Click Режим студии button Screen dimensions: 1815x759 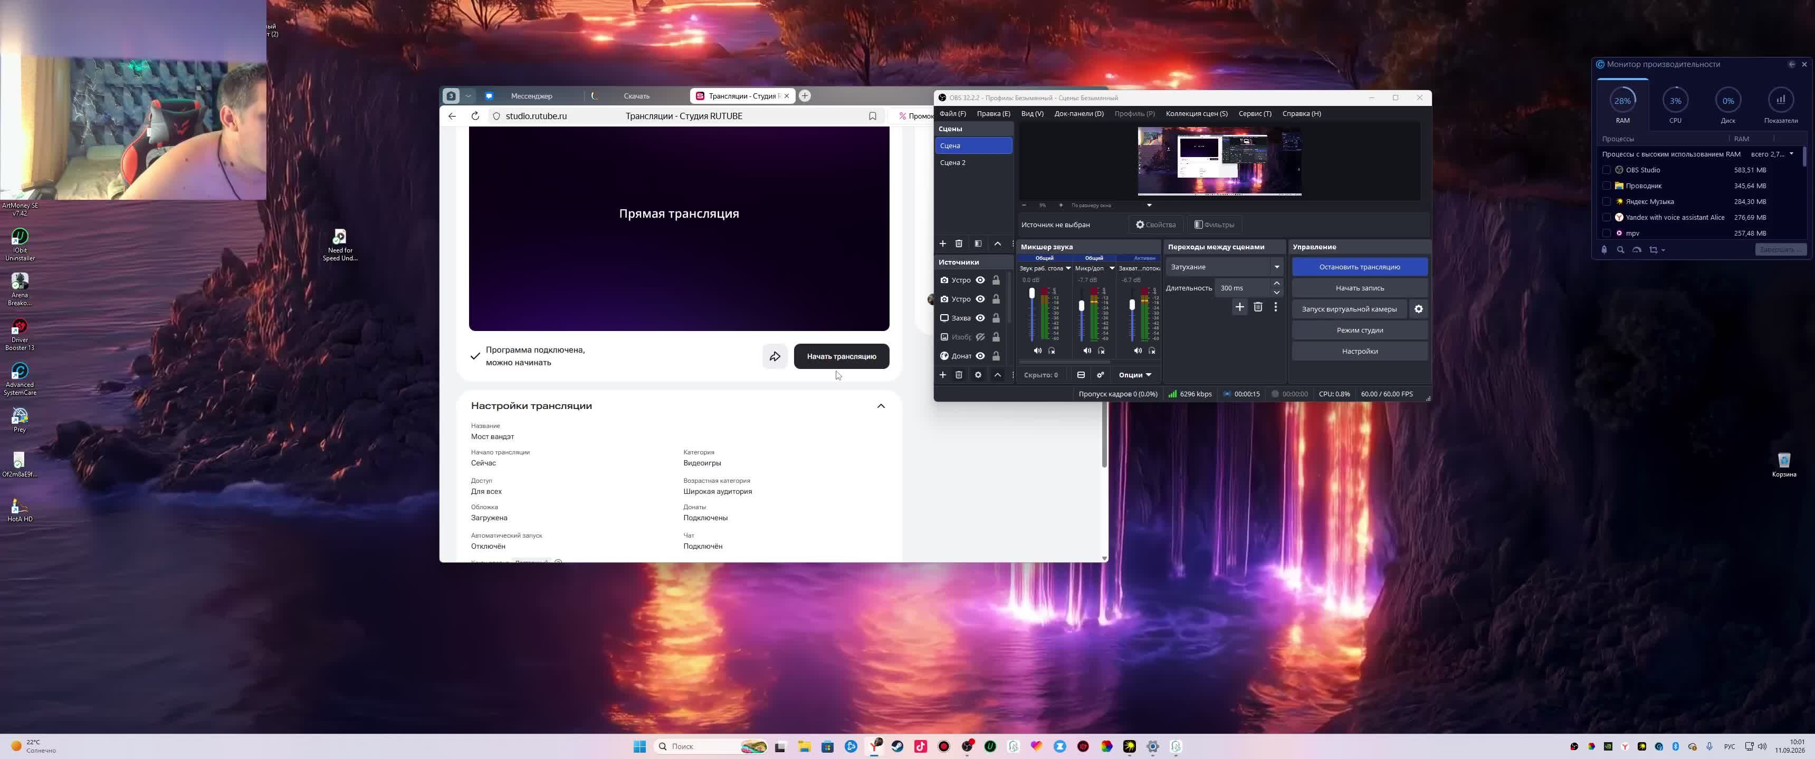pyautogui.click(x=1360, y=330)
